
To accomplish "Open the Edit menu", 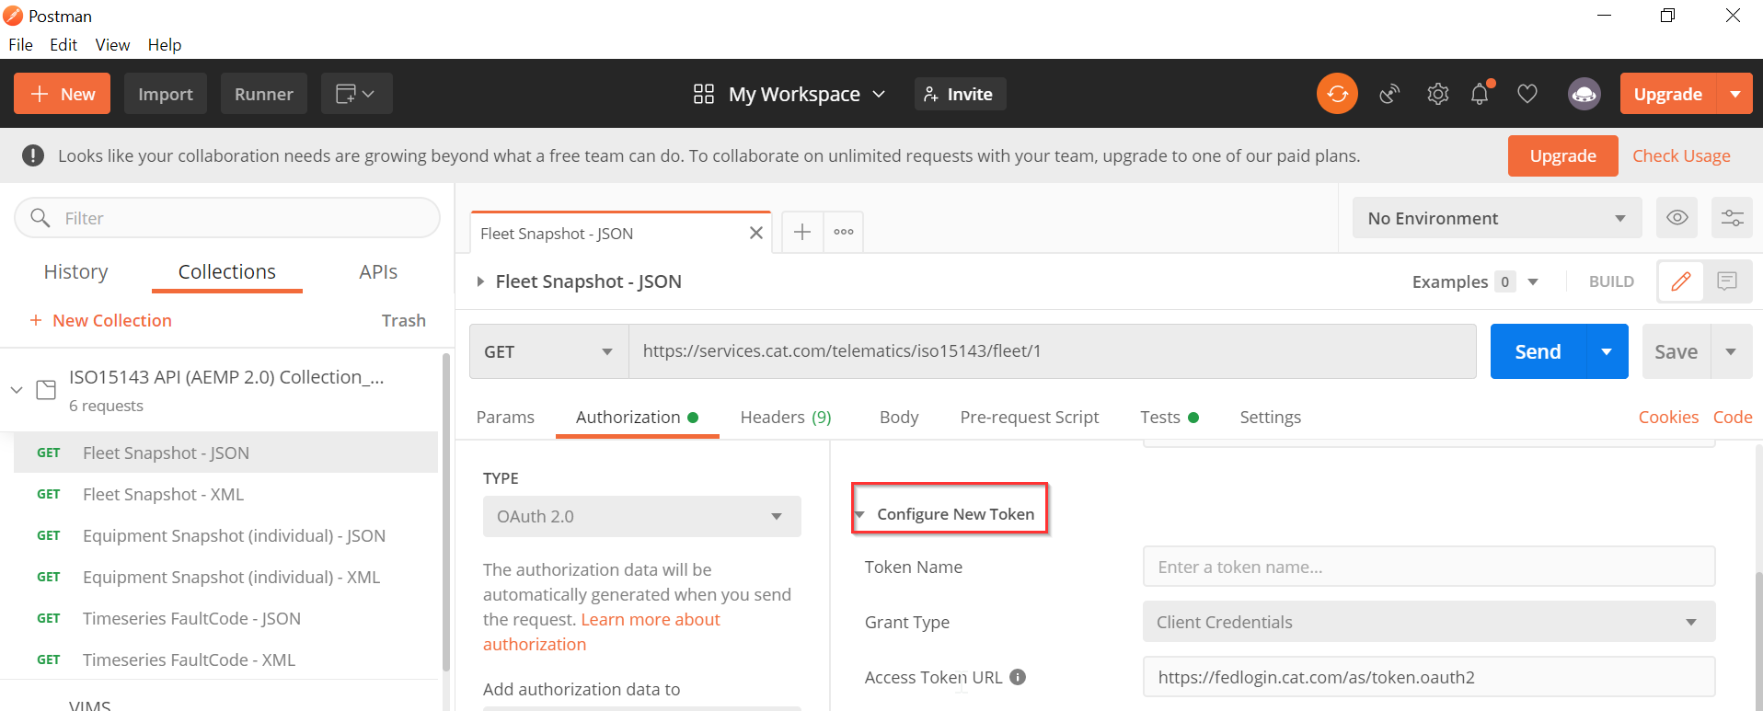I will click(x=63, y=44).
